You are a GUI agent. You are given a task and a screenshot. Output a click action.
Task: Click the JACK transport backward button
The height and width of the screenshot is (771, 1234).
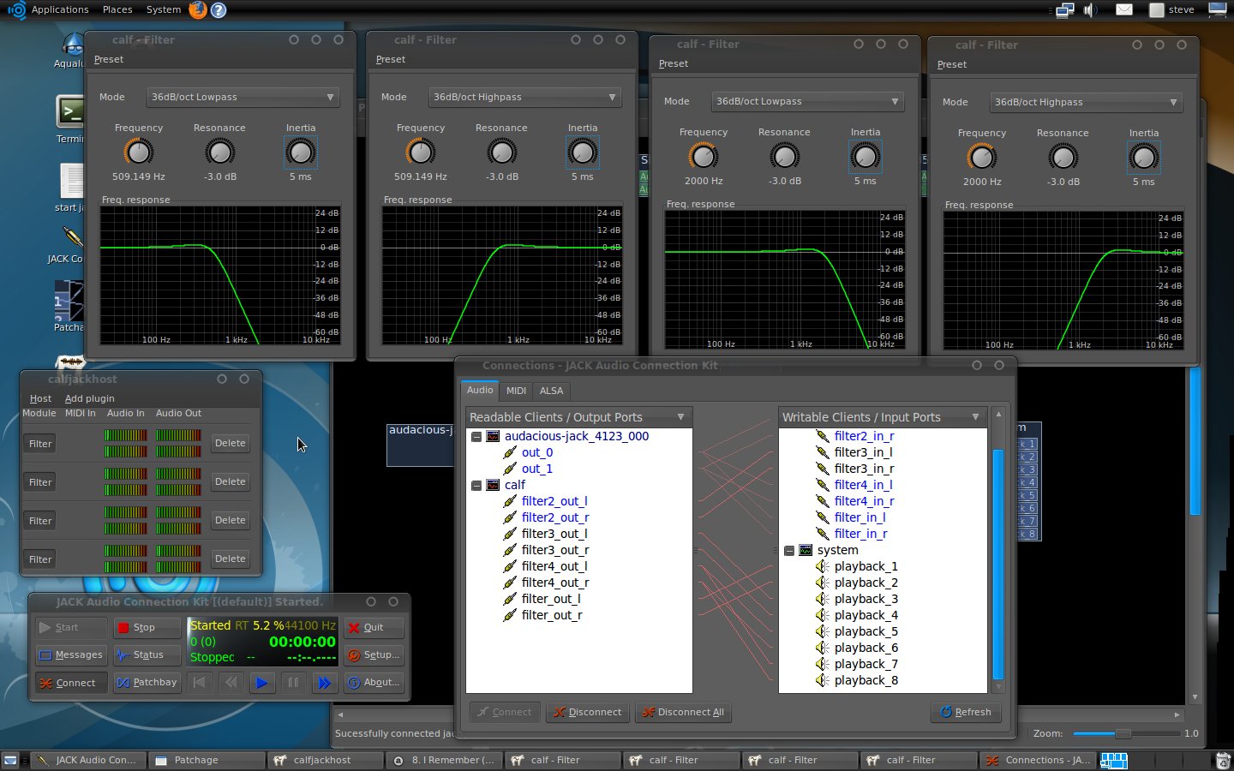click(x=231, y=683)
